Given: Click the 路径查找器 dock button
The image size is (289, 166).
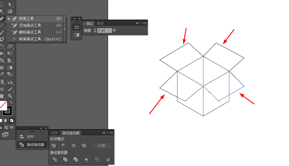Looking at the screenshot, I should pos(32,145).
